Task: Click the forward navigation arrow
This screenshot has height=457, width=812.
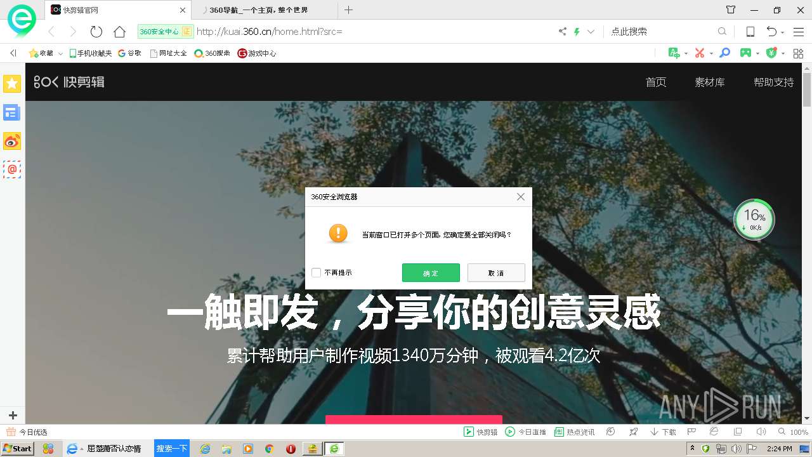Action: tap(73, 31)
